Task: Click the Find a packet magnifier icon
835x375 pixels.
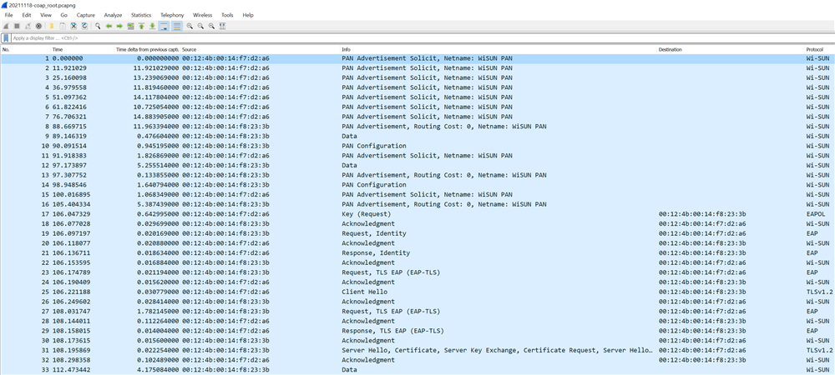Action: pos(98,26)
